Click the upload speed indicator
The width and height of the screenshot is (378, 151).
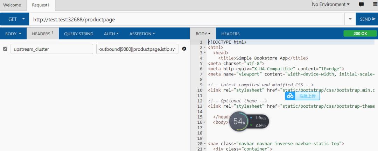[x=259, y=118]
